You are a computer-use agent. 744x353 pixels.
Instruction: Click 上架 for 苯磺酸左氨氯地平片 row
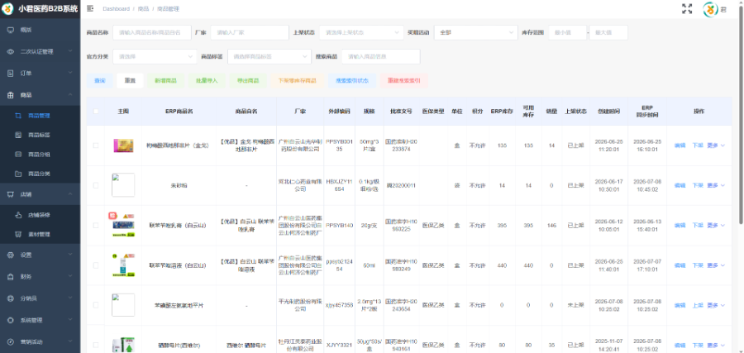698,306
